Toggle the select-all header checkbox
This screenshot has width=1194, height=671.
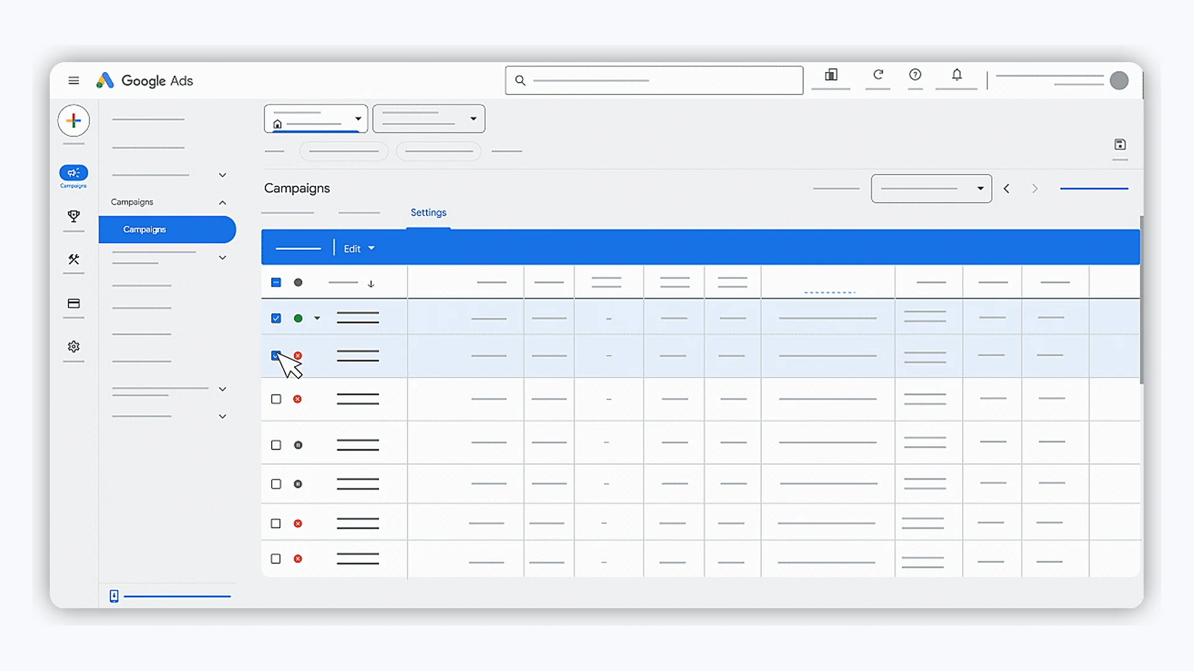click(276, 283)
